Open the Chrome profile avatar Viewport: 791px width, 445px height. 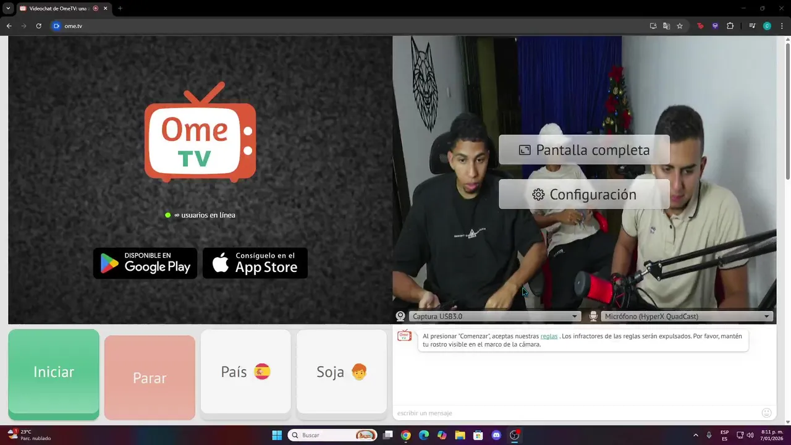coord(767,26)
